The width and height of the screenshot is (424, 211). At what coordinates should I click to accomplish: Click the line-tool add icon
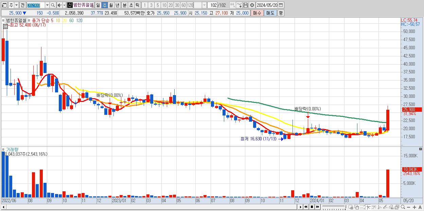pyautogui.click(x=239, y=5)
